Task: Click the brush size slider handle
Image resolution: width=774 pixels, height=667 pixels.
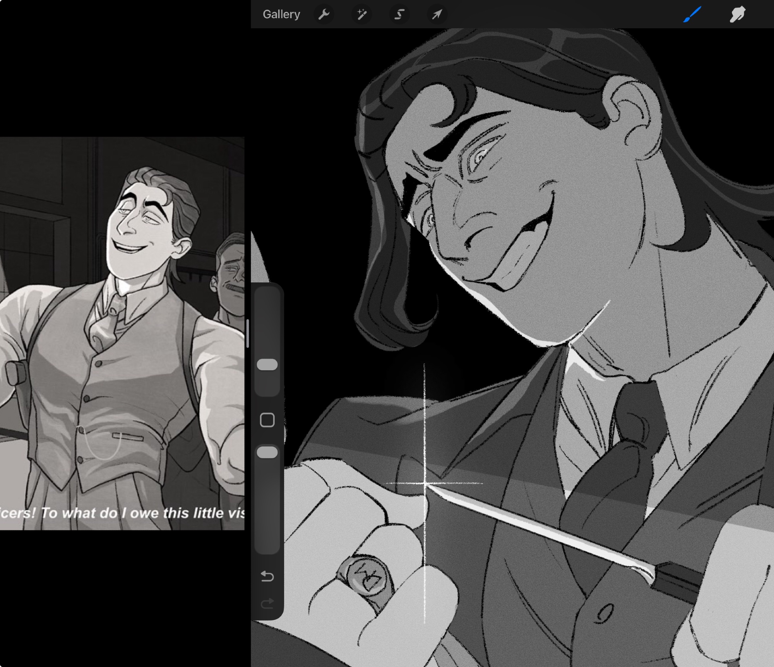Action: pos(267,364)
